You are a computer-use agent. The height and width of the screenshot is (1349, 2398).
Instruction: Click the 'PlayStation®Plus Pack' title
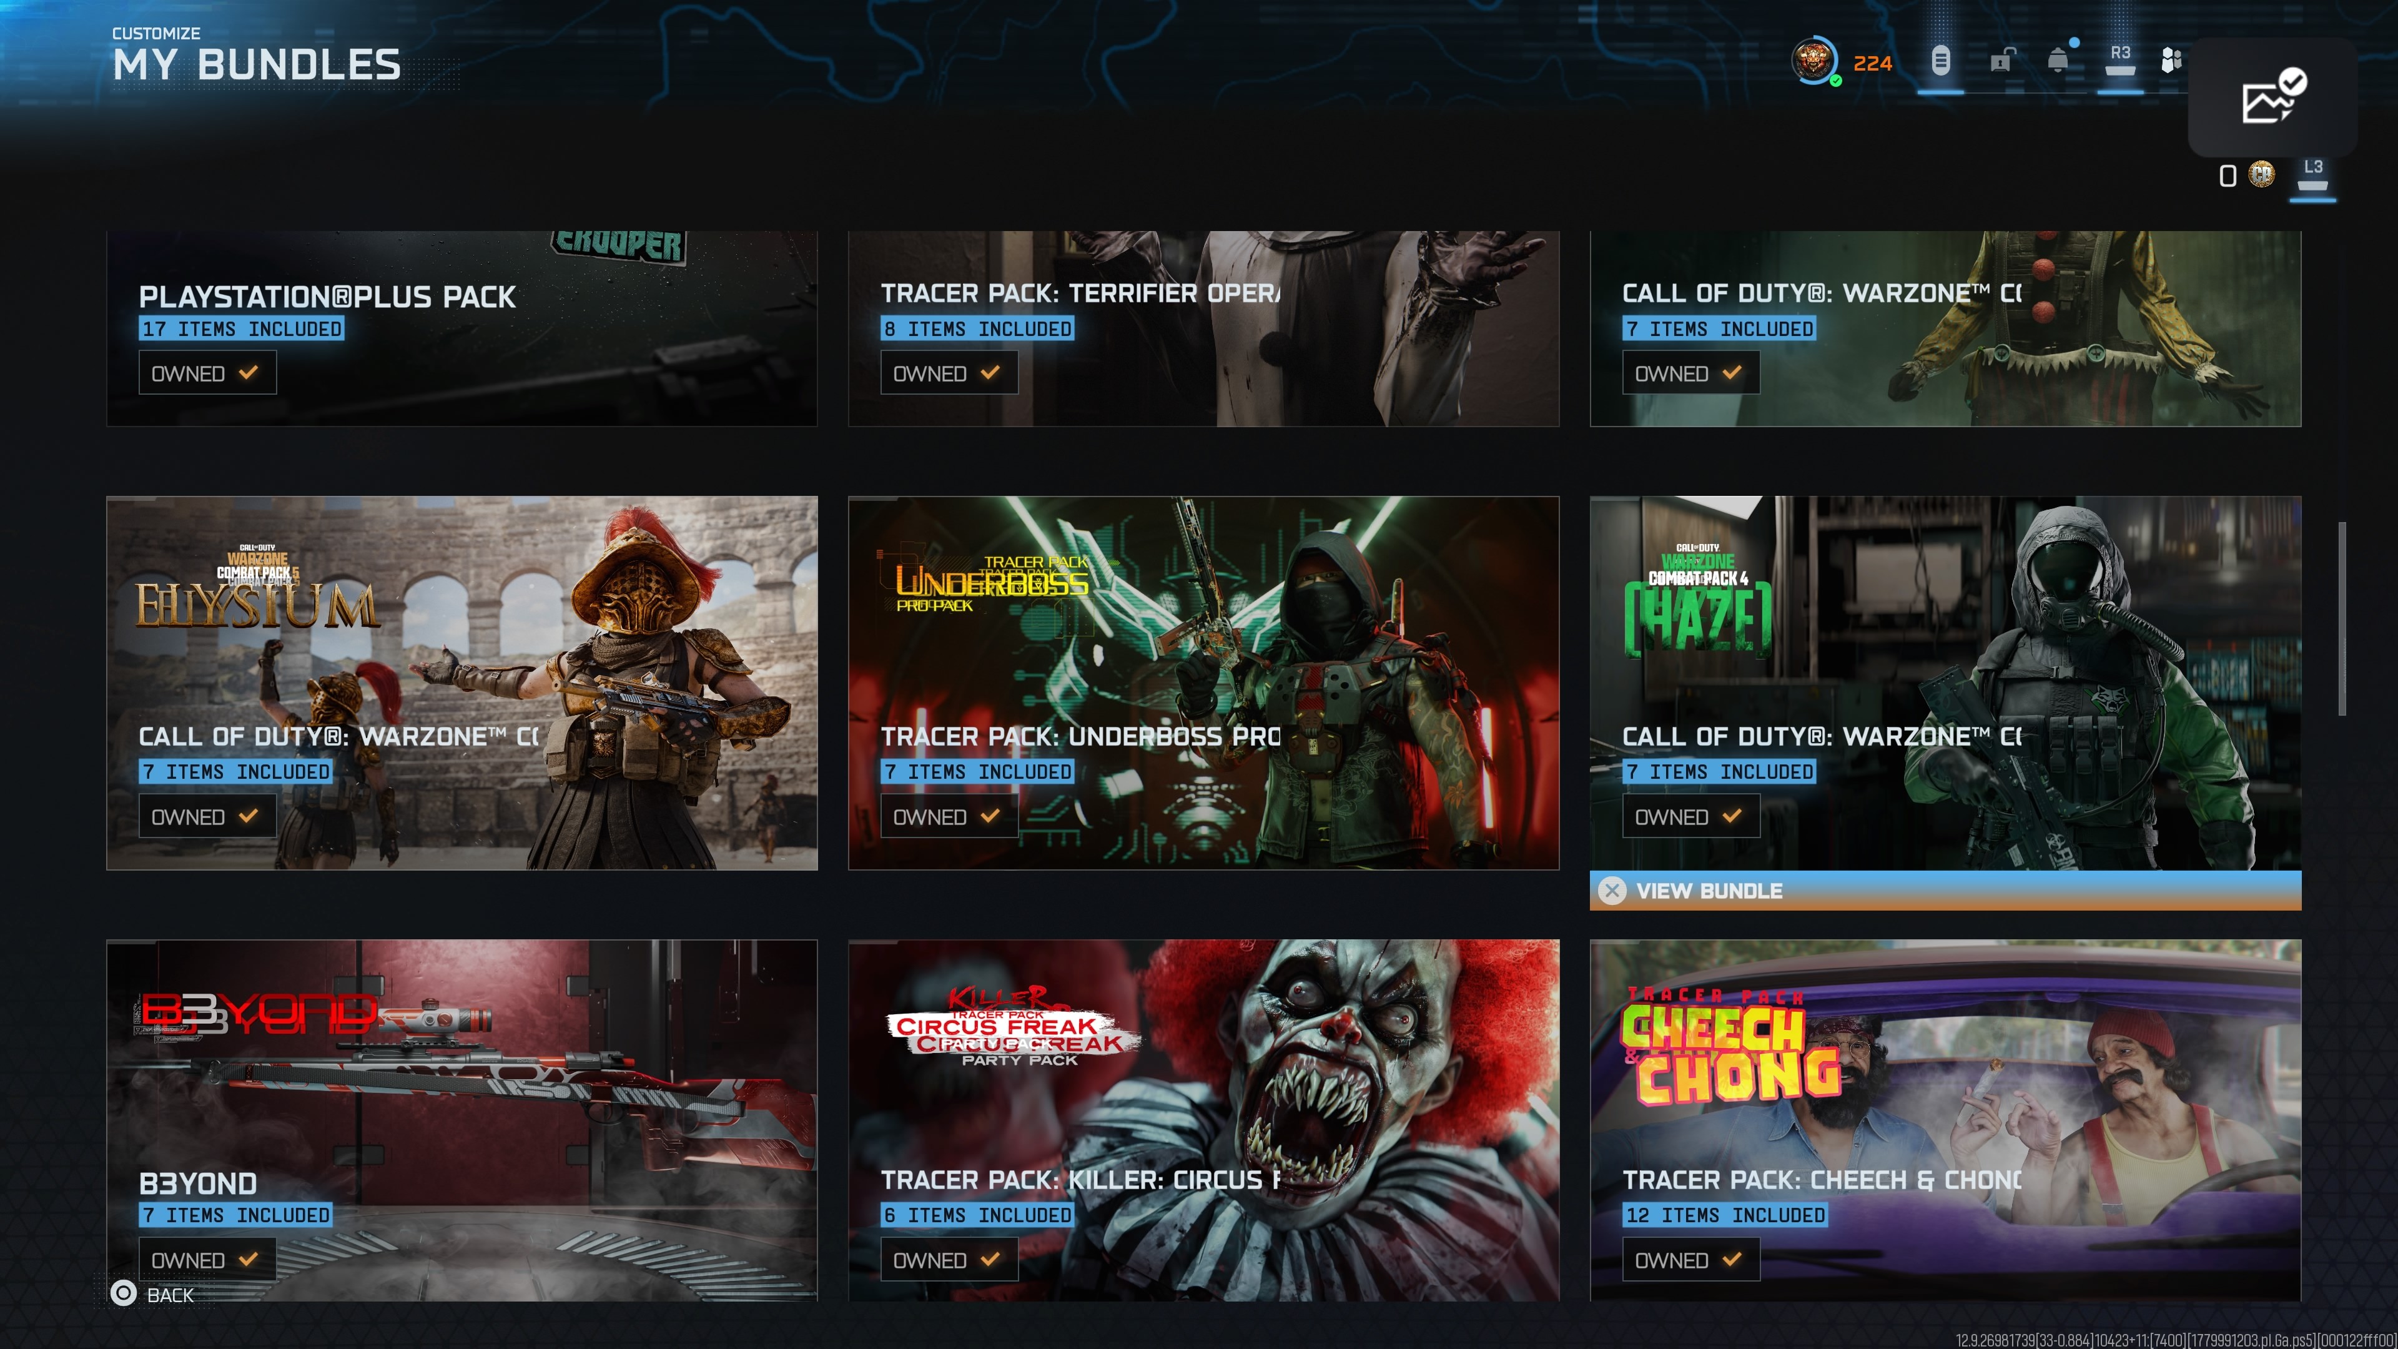(x=327, y=296)
